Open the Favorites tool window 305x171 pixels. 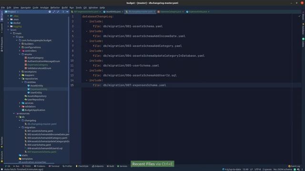pyautogui.click(x=2, y=142)
